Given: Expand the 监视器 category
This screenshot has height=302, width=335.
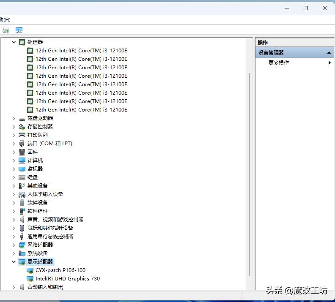Looking at the screenshot, I should click(x=14, y=169).
